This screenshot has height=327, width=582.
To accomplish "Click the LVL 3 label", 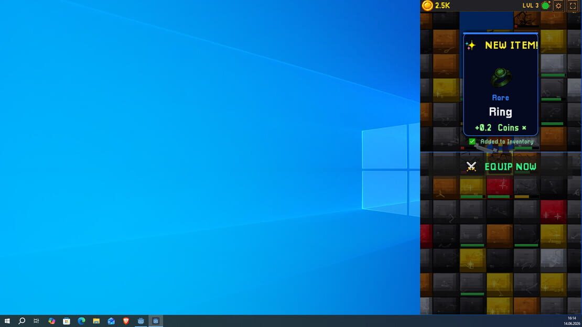I will (x=531, y=6).
